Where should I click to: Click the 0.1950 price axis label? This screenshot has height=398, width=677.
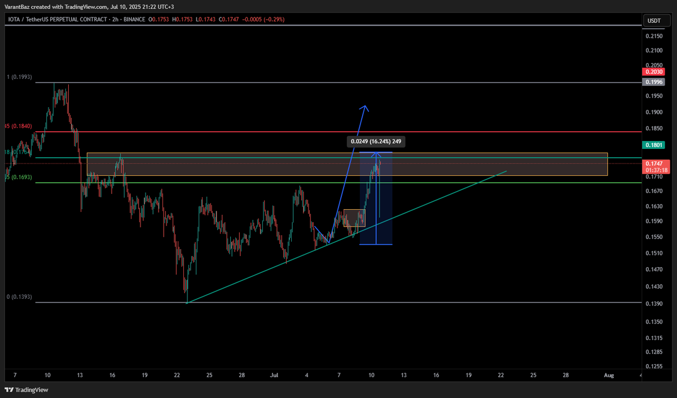654,96
